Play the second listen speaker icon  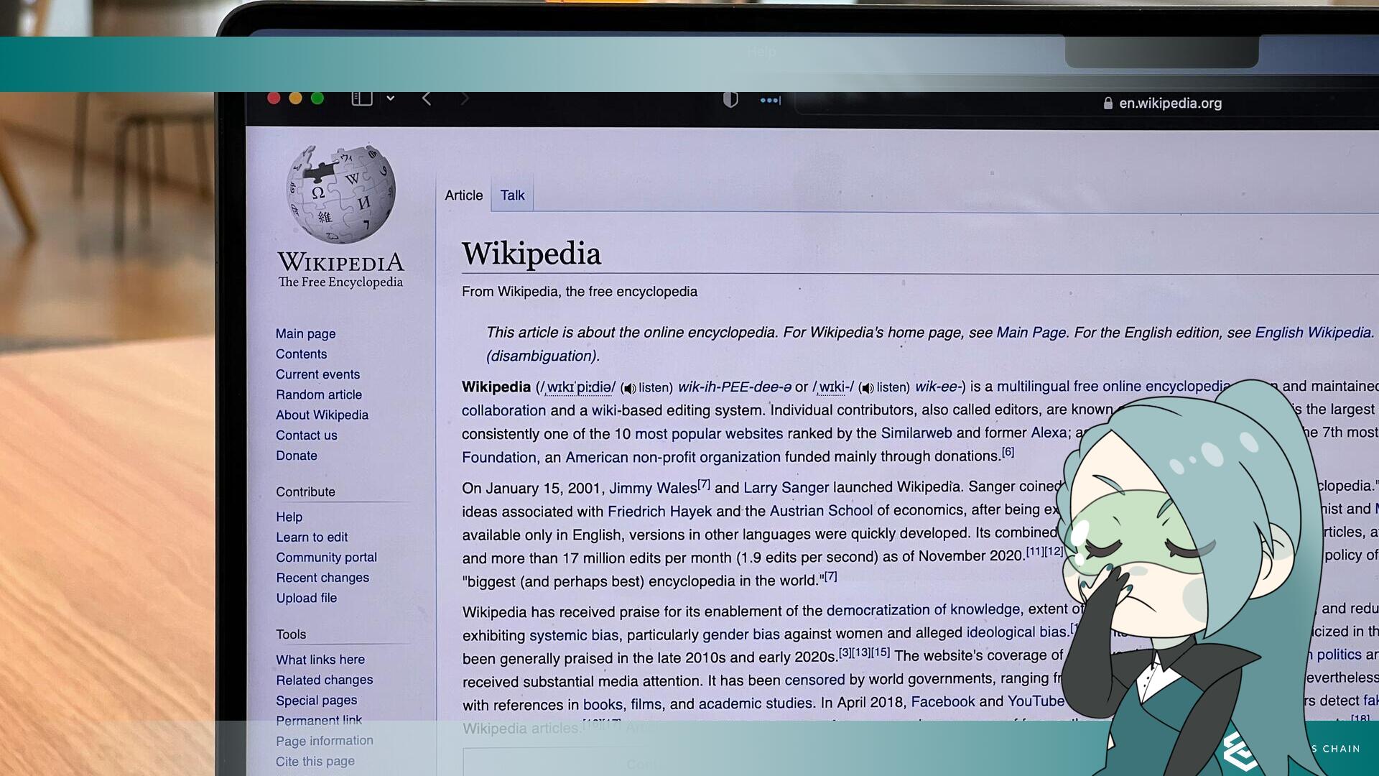coord(867,387)
